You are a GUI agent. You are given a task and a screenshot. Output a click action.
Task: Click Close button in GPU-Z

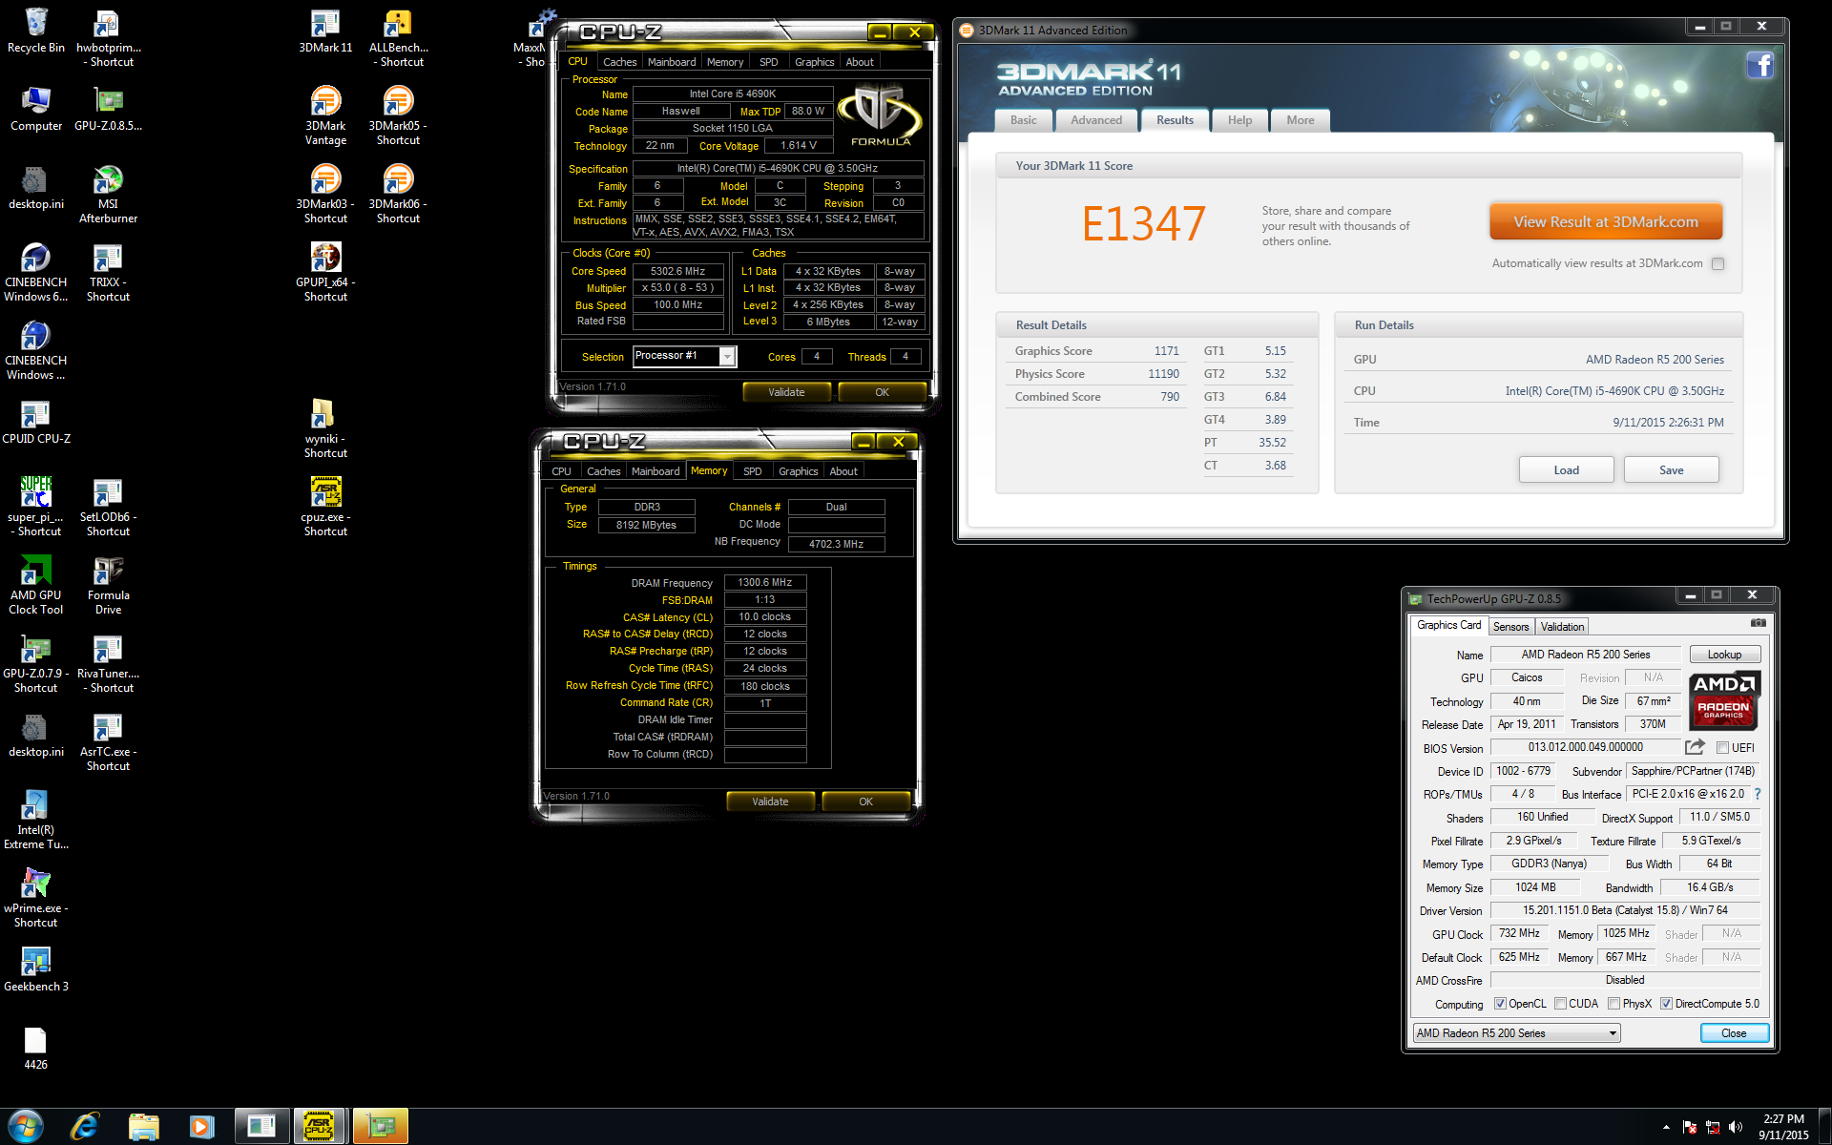[1734, 1033]
